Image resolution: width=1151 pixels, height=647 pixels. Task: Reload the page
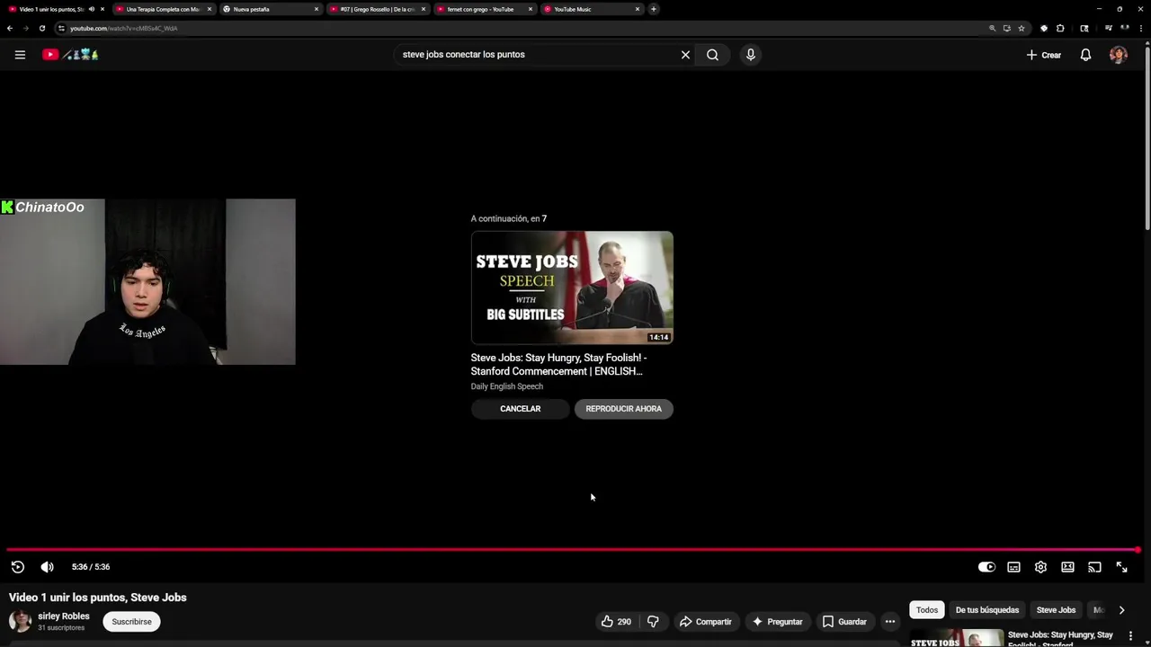coord(41,28)
